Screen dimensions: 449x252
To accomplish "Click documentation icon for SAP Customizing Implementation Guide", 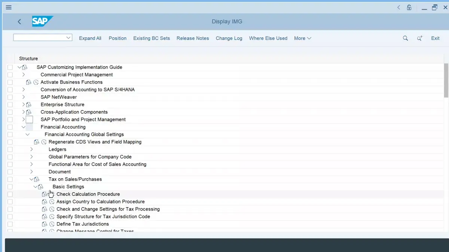I will pos(25,67).
